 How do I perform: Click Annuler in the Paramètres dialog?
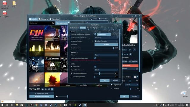115,81
